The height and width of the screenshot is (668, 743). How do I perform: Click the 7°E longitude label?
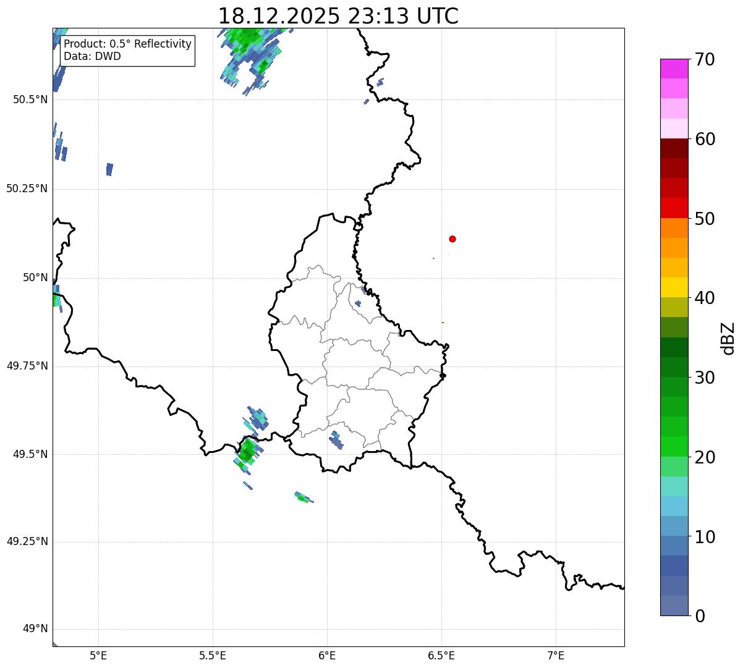point(556,655)
